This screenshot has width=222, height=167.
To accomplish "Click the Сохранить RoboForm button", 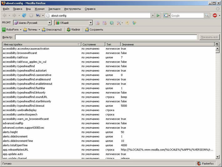I will 94,30.
